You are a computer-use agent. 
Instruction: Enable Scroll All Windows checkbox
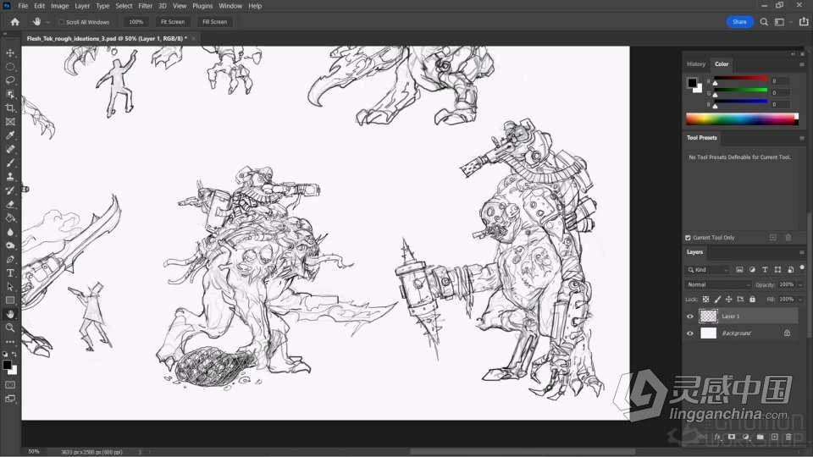61,22
